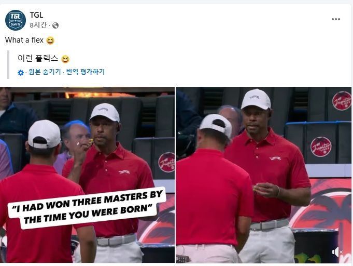353x266 pixels.
Task: Click the '8시간' post timestamp
Action: click(38, 25)
